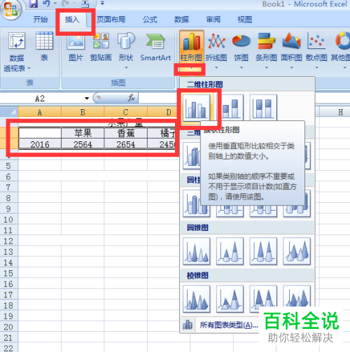Select the cell containing 2564
The height and width of the screenshot is (352, 350).
click(83, 144)
